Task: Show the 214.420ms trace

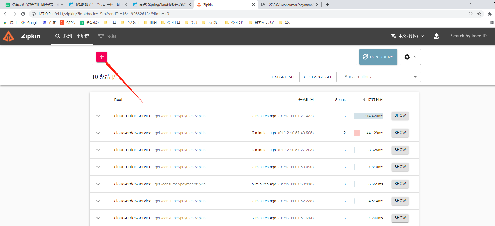Action: point(400,116)
